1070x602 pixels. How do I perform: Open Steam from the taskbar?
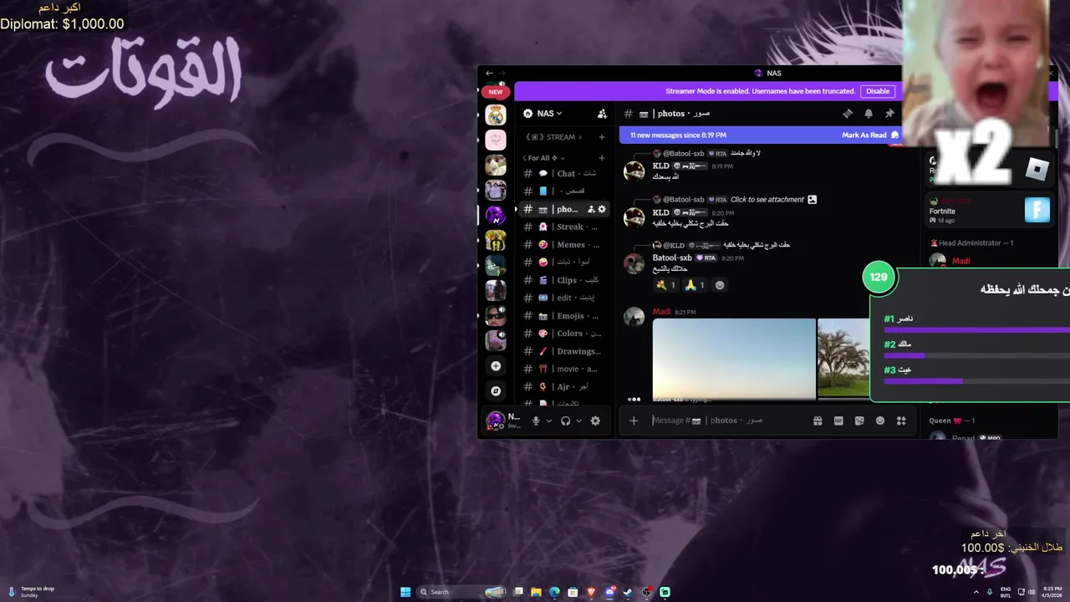pos(628,592)
